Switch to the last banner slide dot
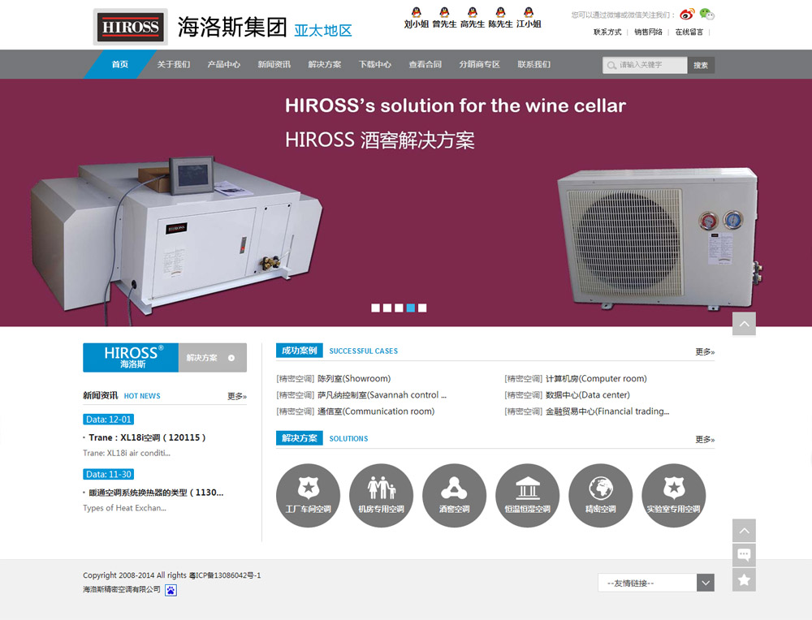 coord(422,308)
